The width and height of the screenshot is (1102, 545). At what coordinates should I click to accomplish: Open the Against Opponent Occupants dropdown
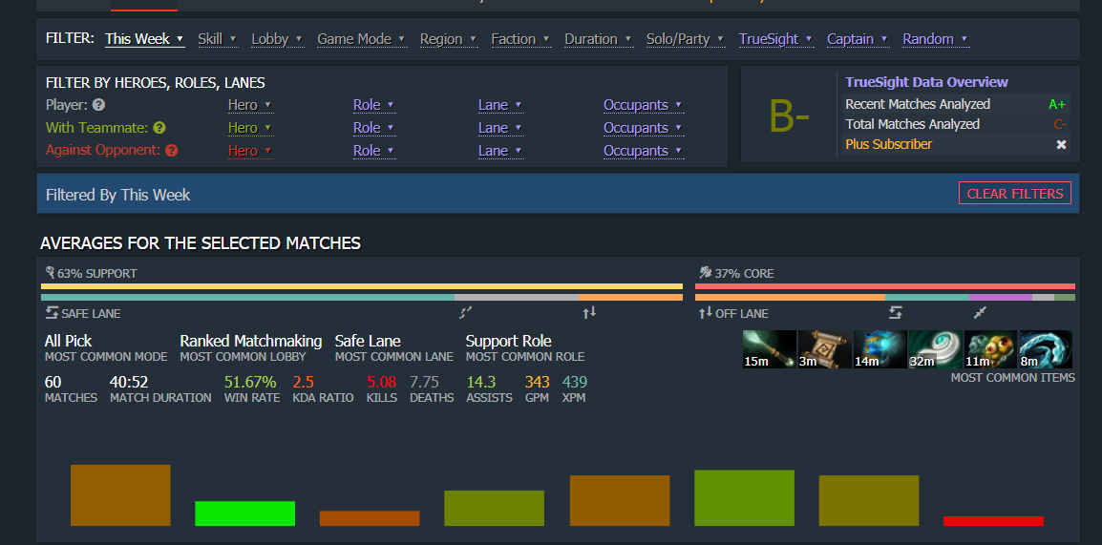pos(643,151)
